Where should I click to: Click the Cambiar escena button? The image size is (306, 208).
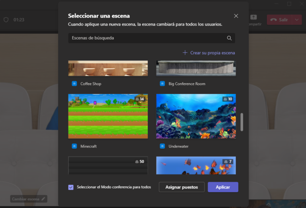click(x=29, y=199)
